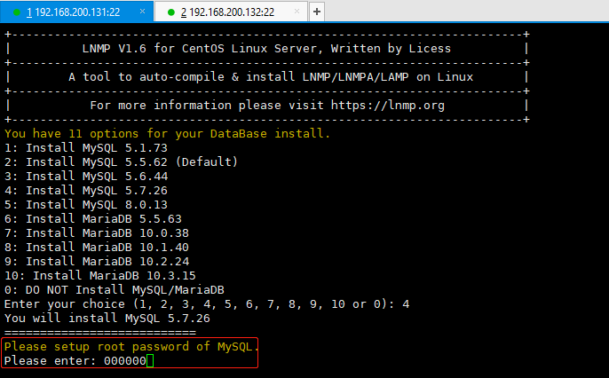Click the line '3: Install MySQL 5.6.44'

click(86, 177)
